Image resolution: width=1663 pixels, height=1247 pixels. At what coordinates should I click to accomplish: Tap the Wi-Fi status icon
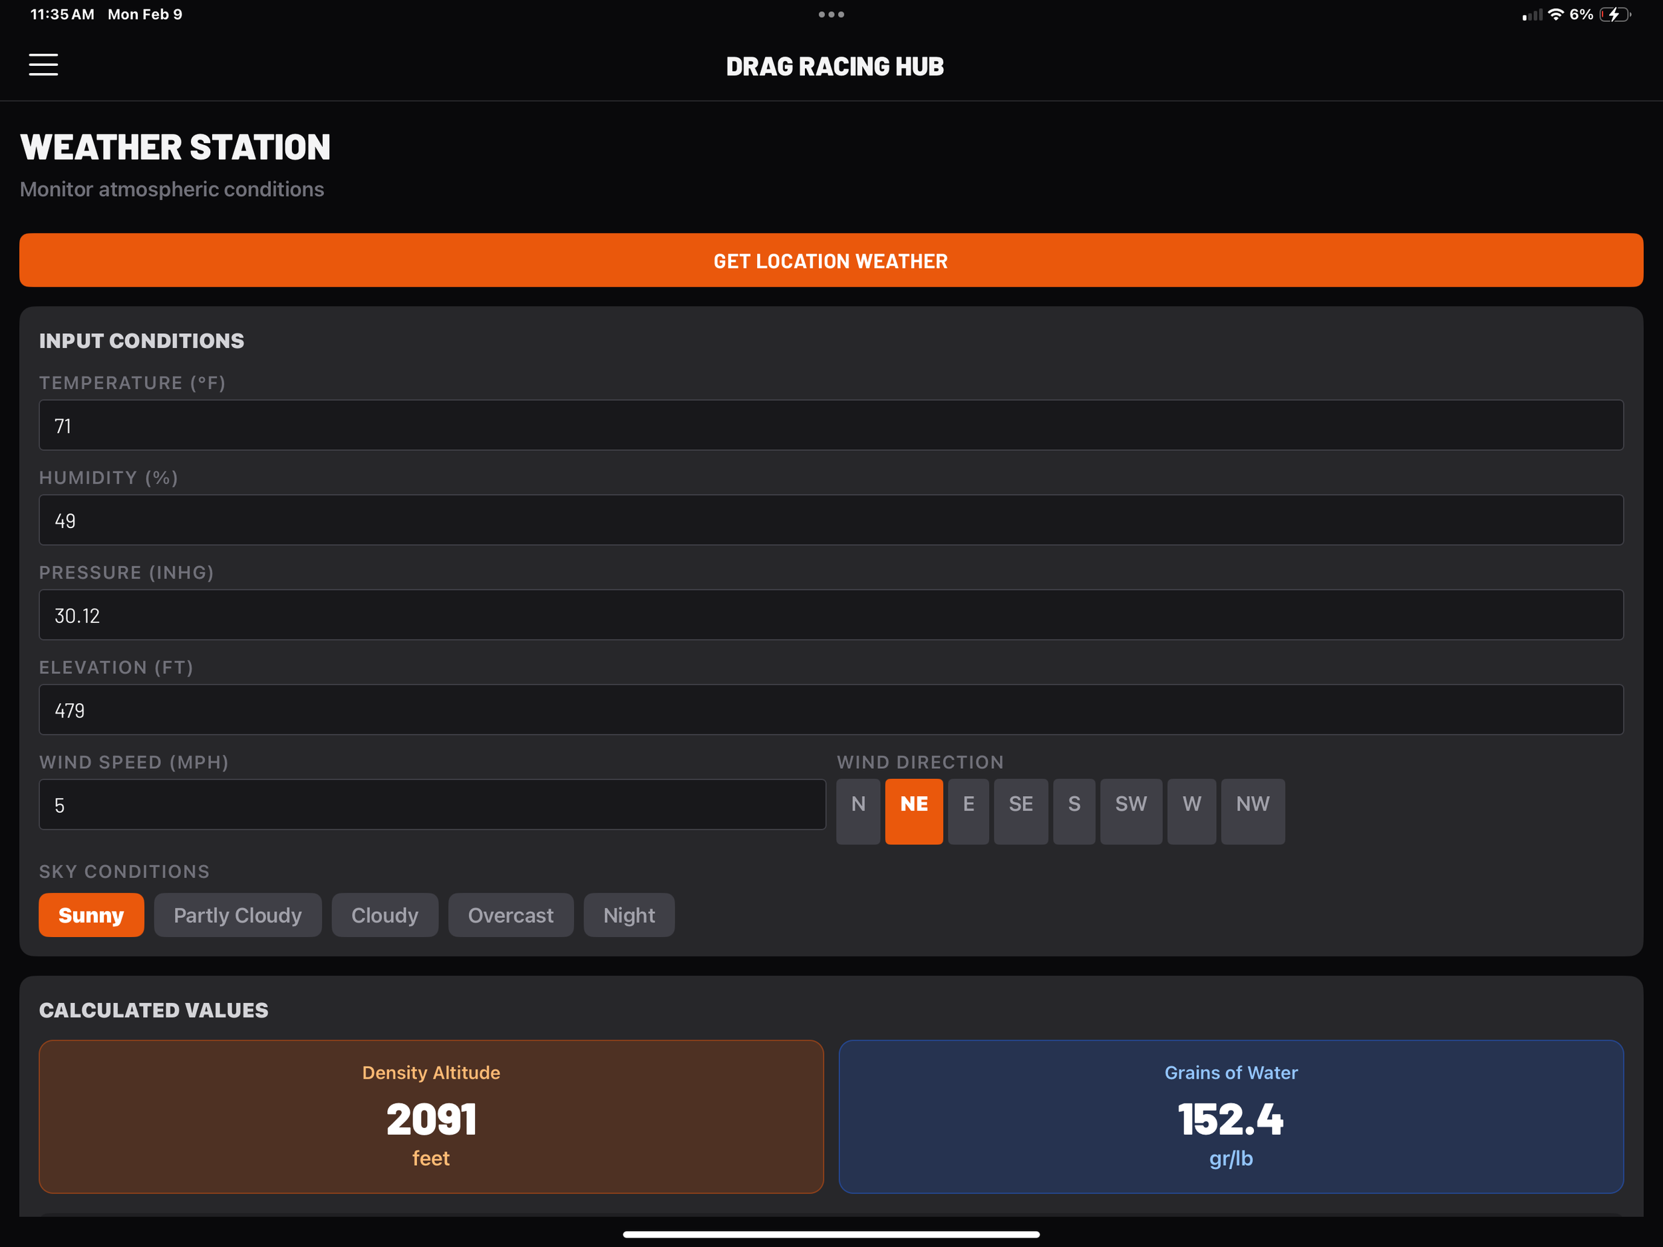(1555, 14)
